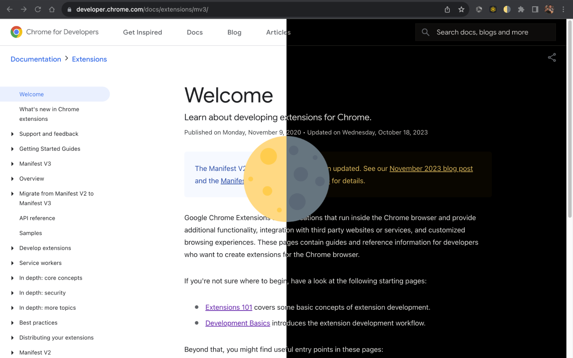Open the Chrome profile avatar
This screenshot has height=358, width=573.
(549, 9)
